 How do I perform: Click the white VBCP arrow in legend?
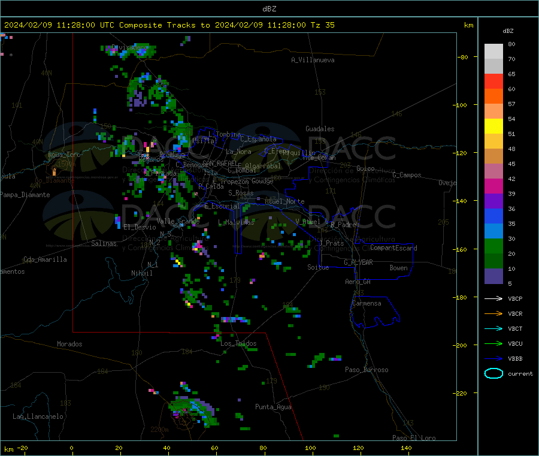(x=493, y=298)
